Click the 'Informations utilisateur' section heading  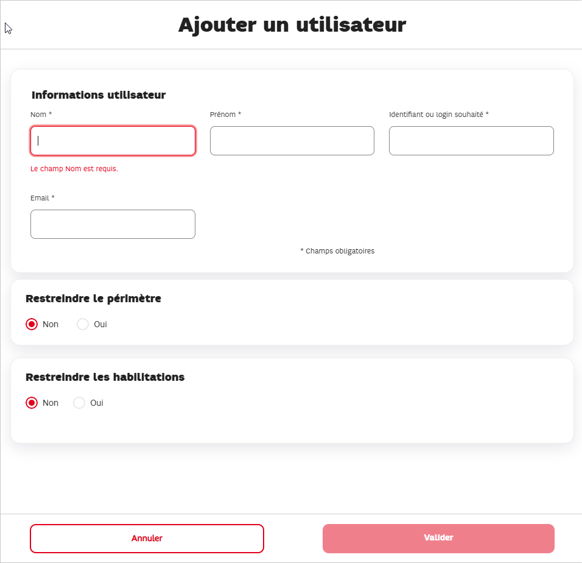point(99,95)
